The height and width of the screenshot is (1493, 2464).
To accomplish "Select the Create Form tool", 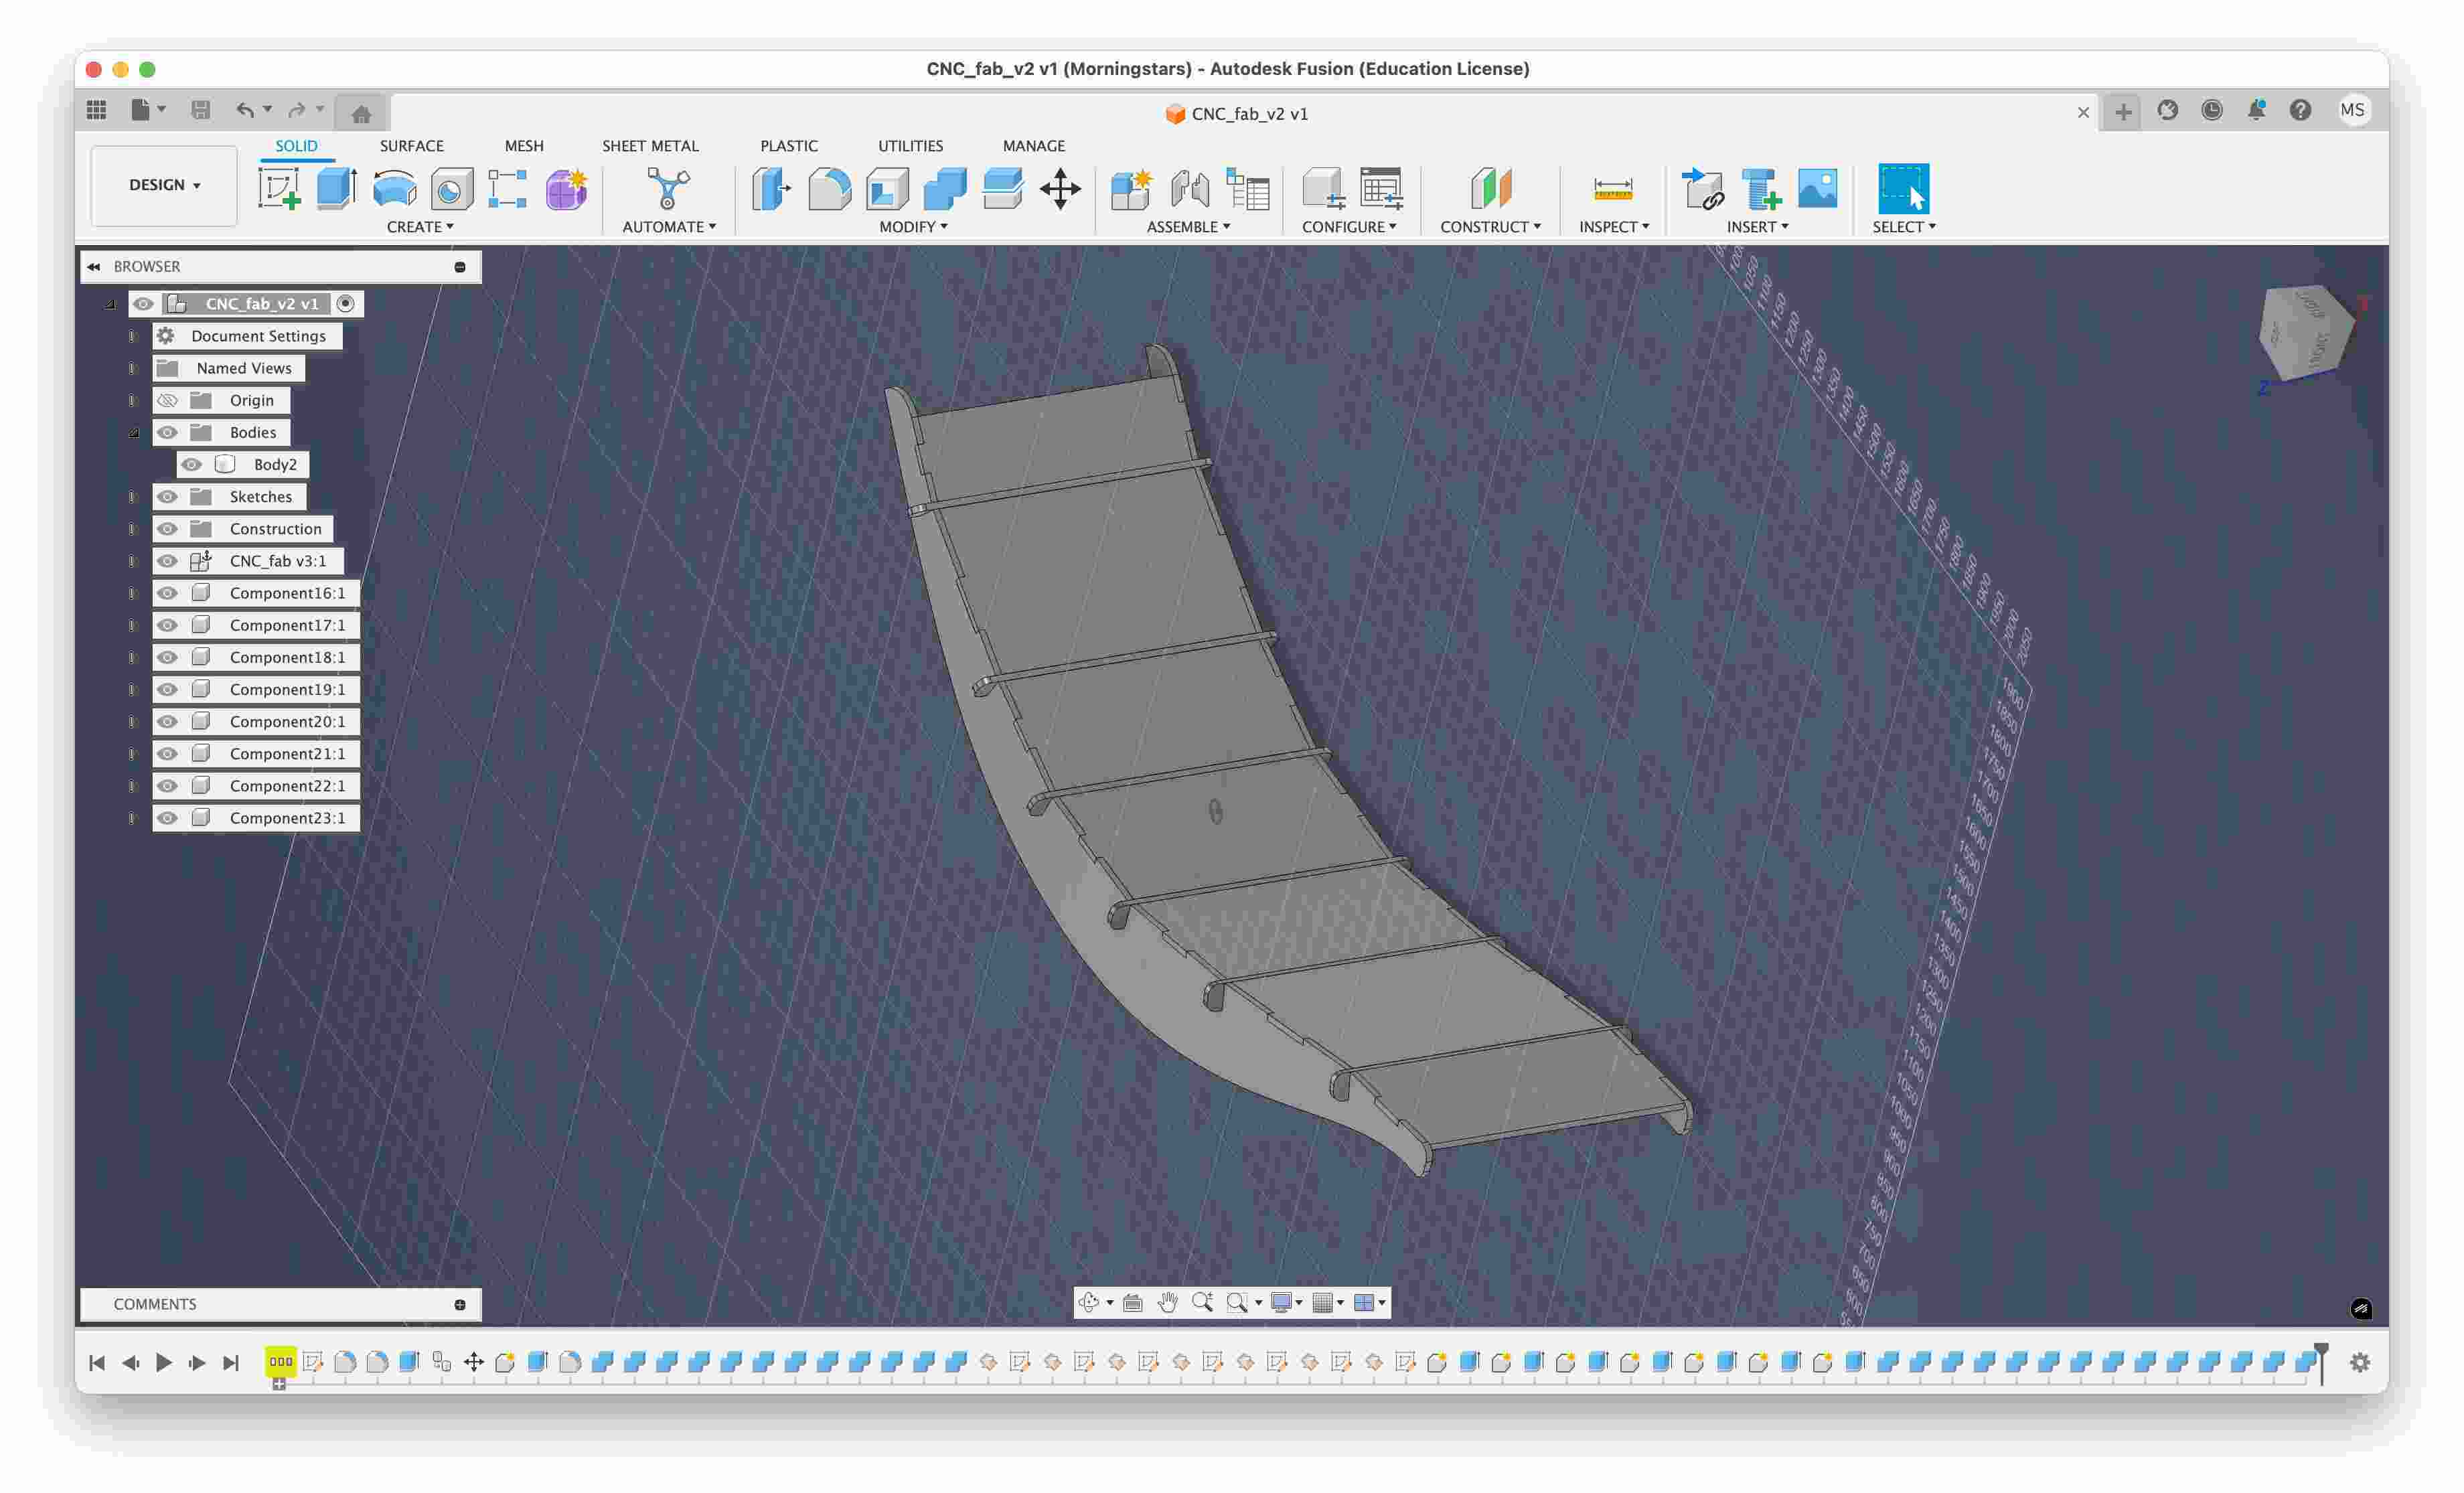I will click(566, 188).
